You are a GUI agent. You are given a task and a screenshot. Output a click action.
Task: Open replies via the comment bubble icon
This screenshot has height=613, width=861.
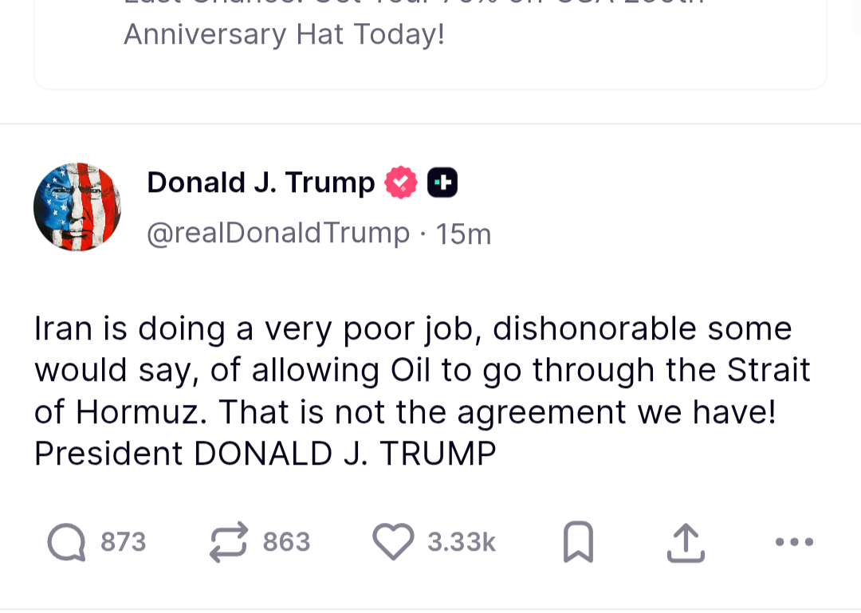point(66,542)
